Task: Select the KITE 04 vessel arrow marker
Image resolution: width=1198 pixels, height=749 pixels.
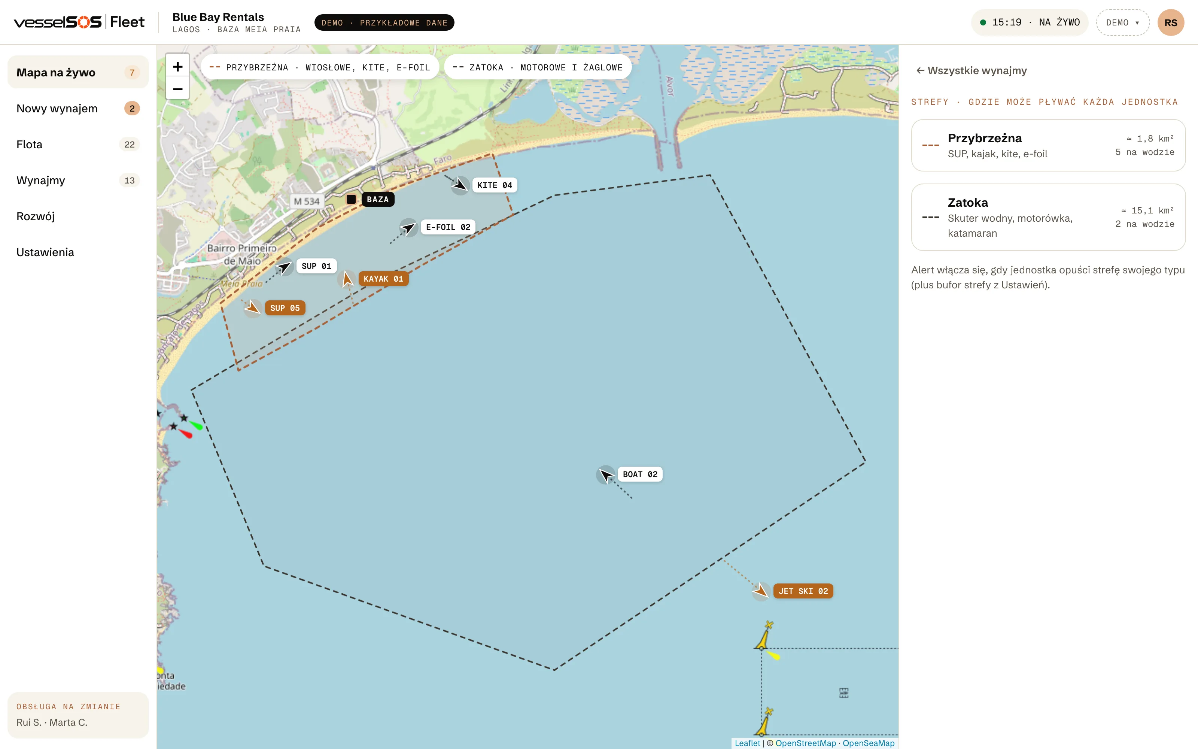Action: [x=460, y=185]
